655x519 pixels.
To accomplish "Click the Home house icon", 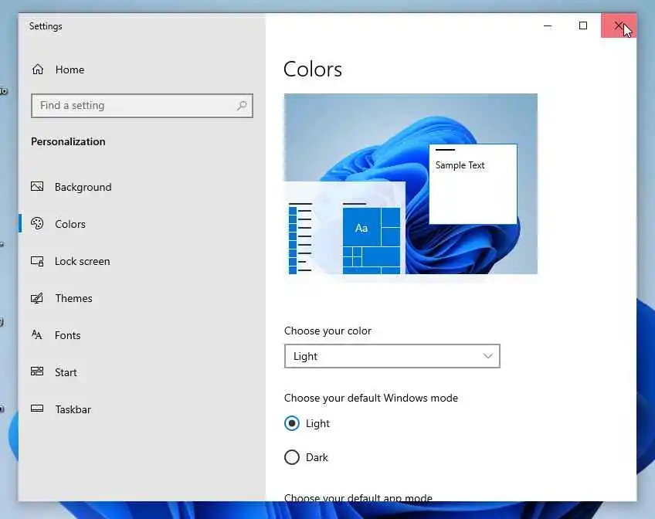I will [38, 70].
